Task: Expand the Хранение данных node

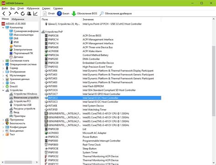Action: 3,79
